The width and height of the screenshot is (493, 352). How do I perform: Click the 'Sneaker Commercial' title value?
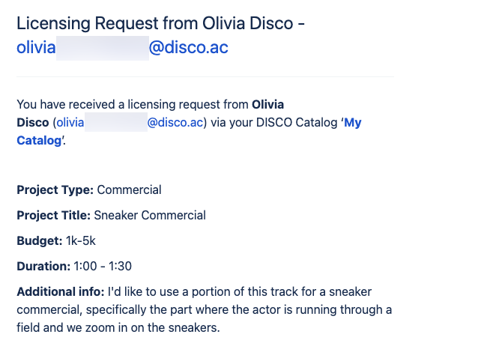coord(150,215)
